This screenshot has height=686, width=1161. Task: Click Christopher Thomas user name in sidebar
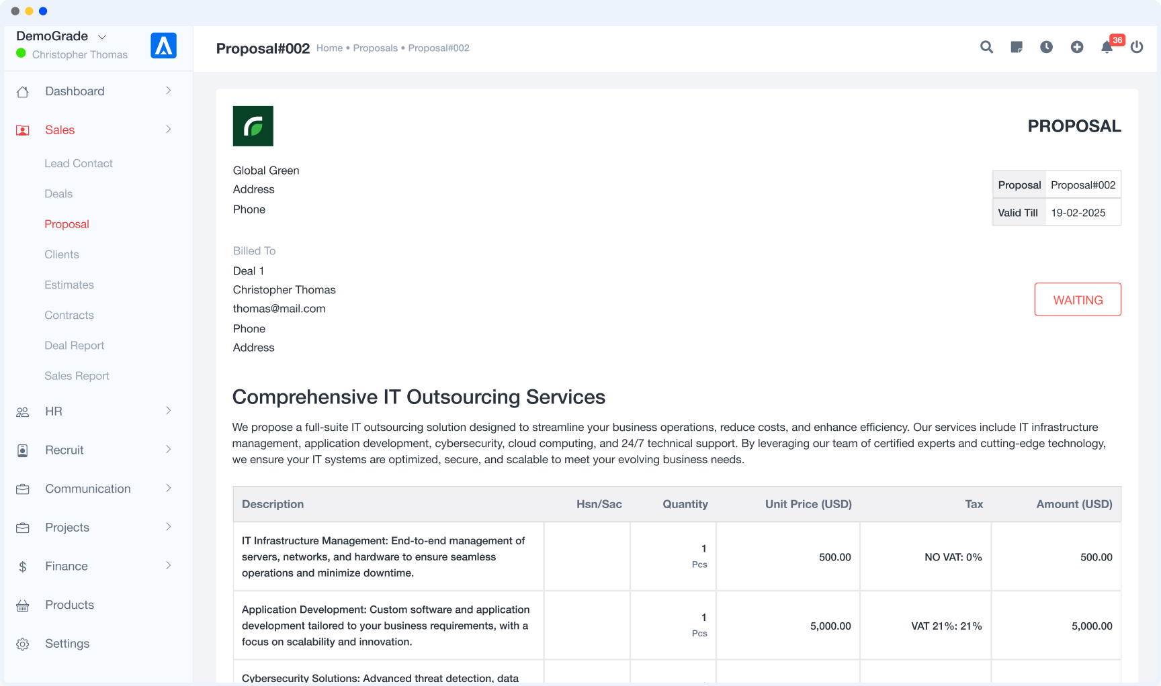tap(80, 55)
